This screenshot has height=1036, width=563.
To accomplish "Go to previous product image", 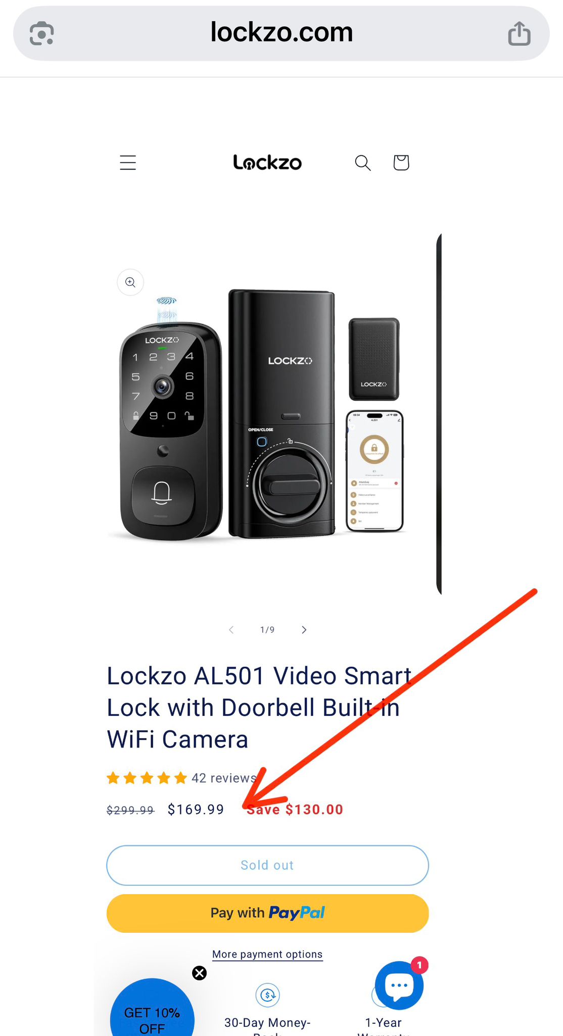I will [x=231, y=630].
